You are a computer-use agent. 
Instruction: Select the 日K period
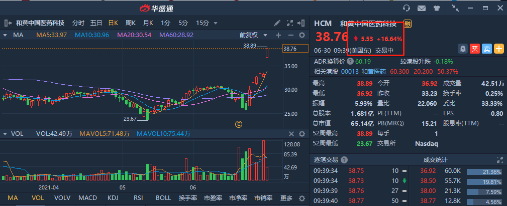pos(113,23)
